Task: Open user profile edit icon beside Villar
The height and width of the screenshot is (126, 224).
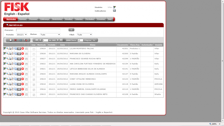Action: point(114,7)
